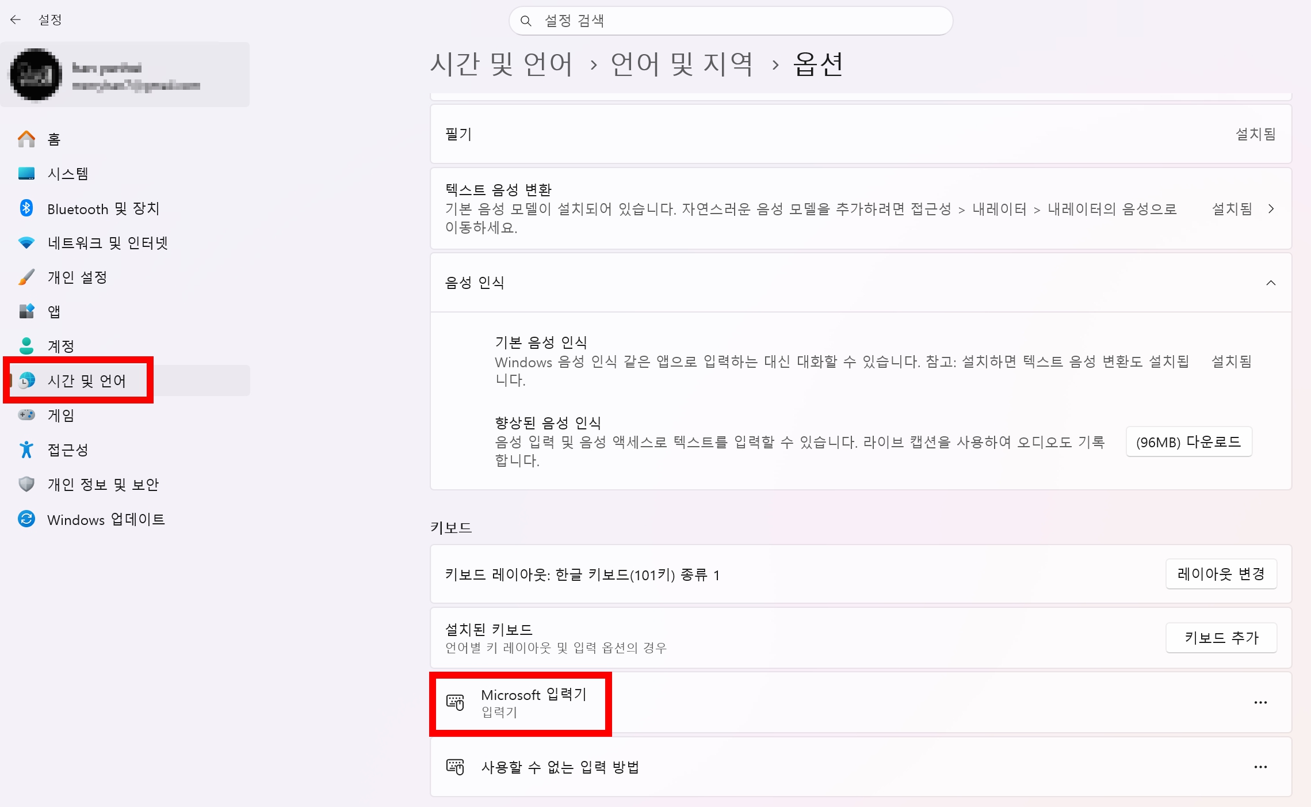Open 텍스트 음성 변환 arrow chevron
The height and width of the screenshot is (807, 1311).
pyautogui.click(x=1271, y=208)
